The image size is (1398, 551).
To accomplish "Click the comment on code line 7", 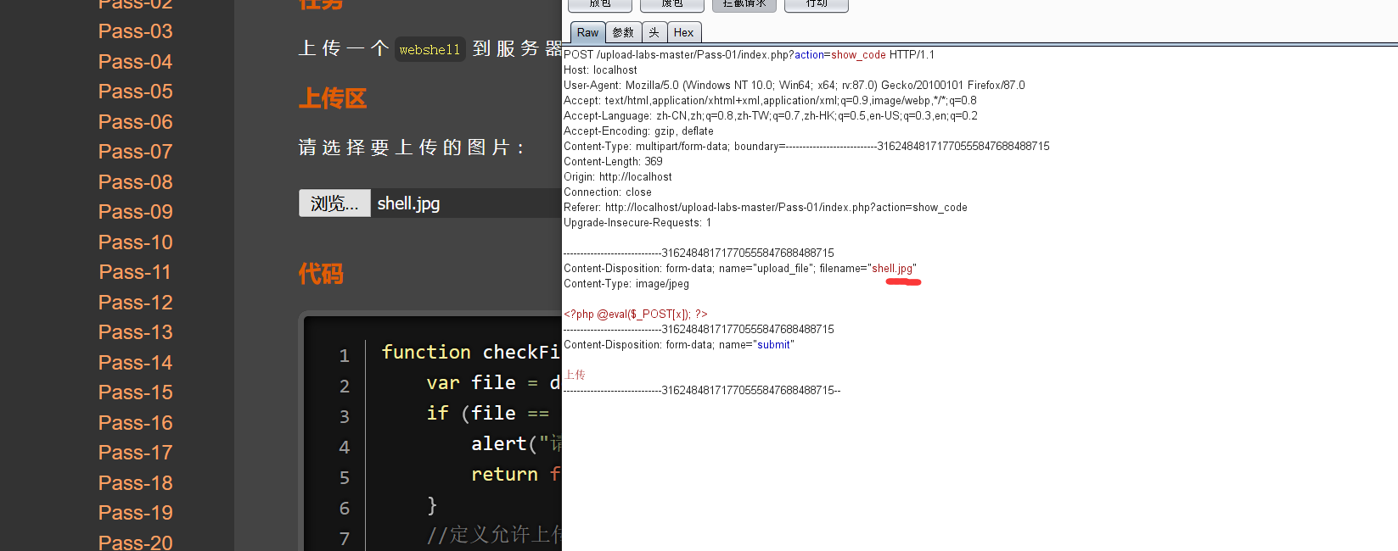I will pyautogui.click(x=493, y=535).
